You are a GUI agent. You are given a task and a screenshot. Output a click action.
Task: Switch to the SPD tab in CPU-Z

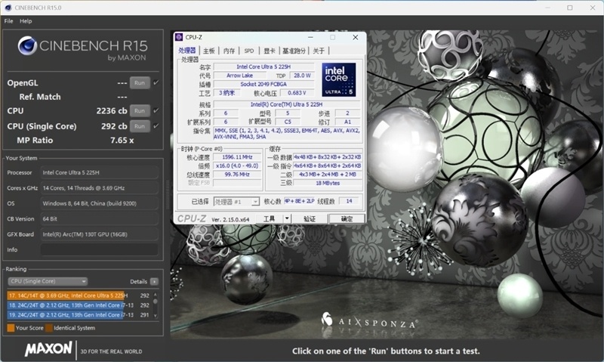click(x=248, y=51)
